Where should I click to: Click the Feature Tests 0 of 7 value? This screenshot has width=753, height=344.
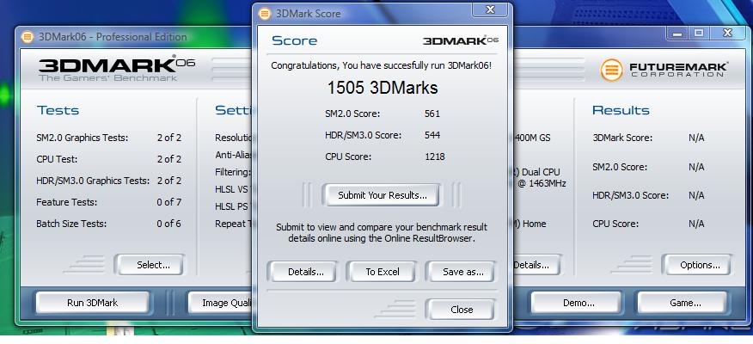(169, 202)
